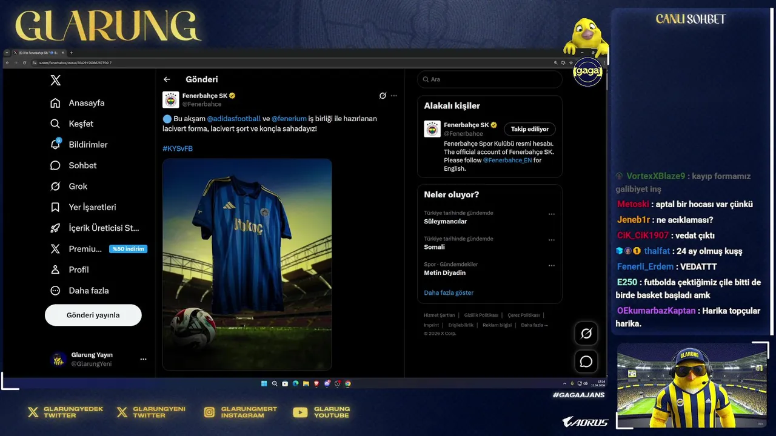Click the Ara search field

point(490,79)
